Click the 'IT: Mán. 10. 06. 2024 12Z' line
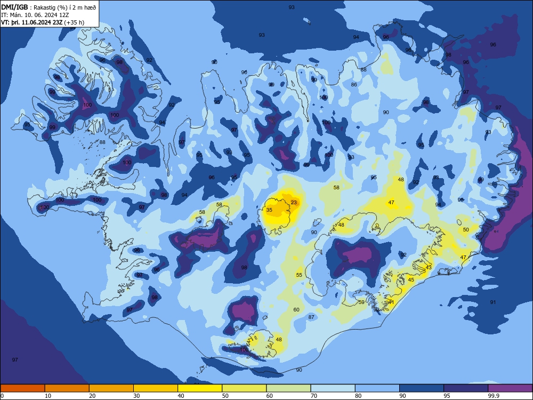The height and width of the screenshot is (400, 533). click(35, 14)
